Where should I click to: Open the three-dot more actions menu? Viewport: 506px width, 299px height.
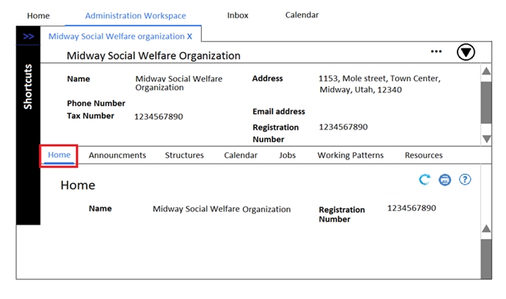436,51
